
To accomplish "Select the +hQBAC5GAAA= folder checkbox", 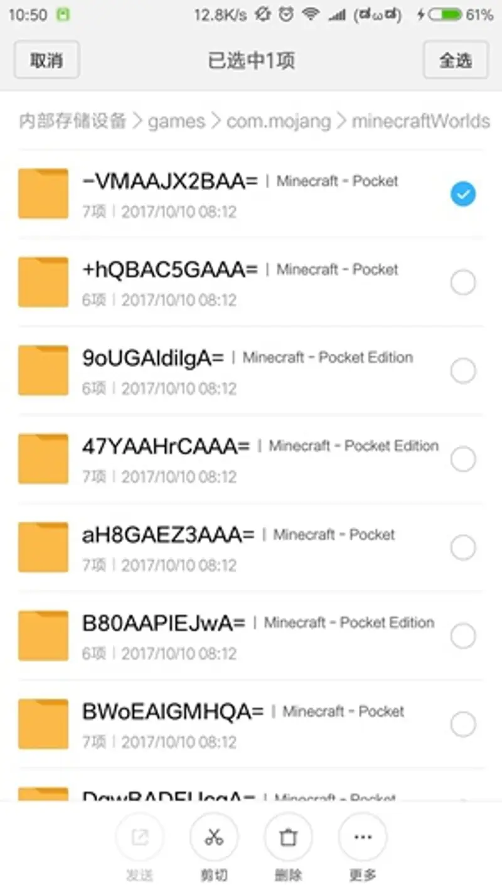I will (x=463, y=282).
